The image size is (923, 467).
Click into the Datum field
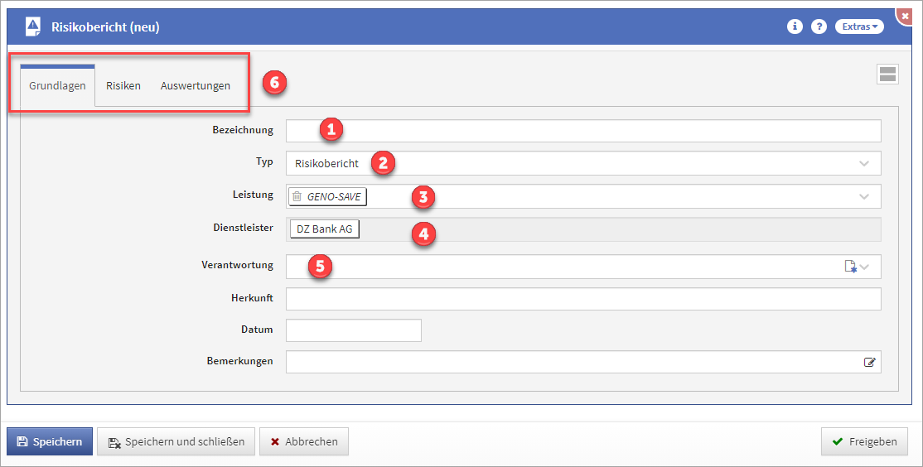coord(354,330)
